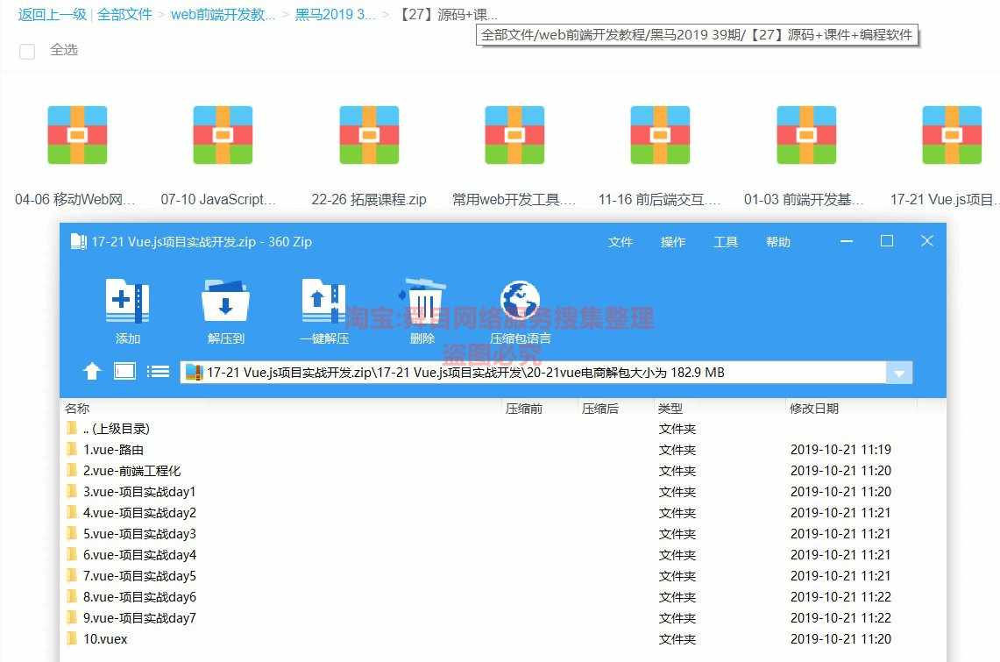Select the ..(上级目录) parent directory row
The height and width of the screenshot is (662, 1000).
pyautogui.click(x=502, y=429)
